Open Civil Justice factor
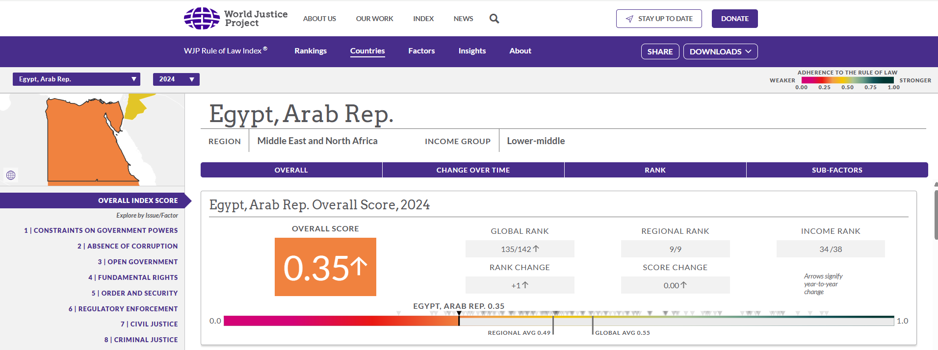Screen dimensions: 938x350 149,324
